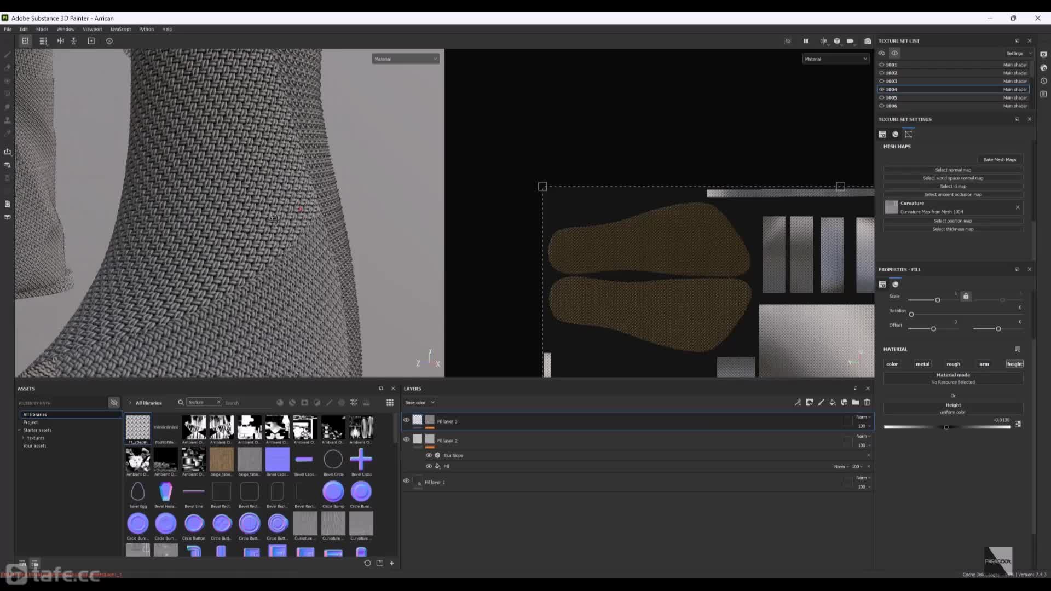Click the hidden-filter eye icon in Assets

pyautogui.click(x=114, y=403)
